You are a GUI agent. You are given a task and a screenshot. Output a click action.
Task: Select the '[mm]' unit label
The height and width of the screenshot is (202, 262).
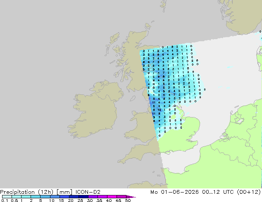pos(64,192)
